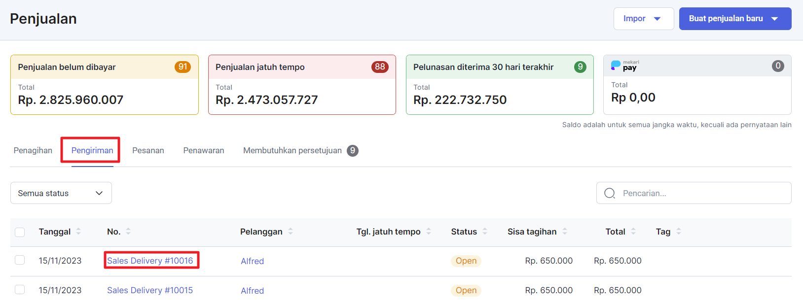The width and height of the screenshot is (803, 305).
Task: Expand the Impor dropdown
Action: (x=643, y=19)
